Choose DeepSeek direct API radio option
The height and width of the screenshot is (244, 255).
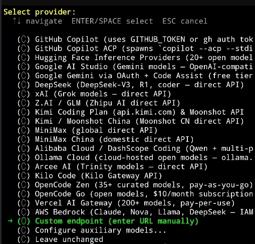click(131, 85)
